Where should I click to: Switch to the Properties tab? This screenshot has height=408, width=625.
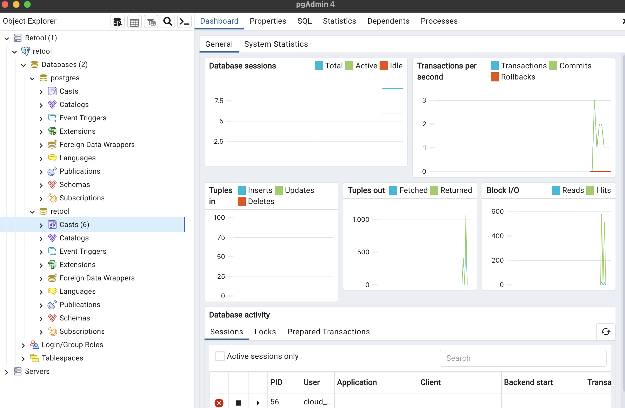[268, 21]
